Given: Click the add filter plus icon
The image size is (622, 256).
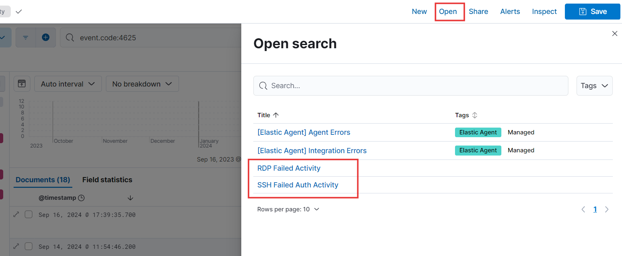Looking at the screenshot, I should tap(46, 37).
